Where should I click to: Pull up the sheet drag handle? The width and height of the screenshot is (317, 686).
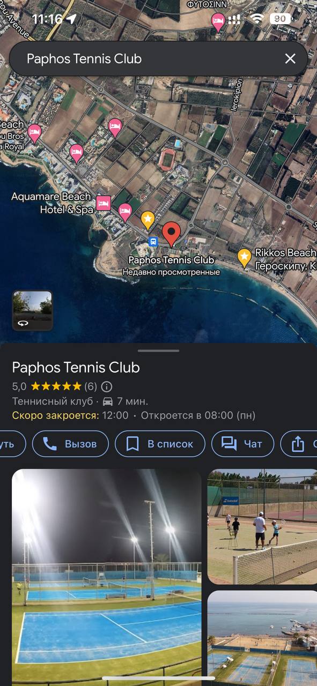click(159, 351)
